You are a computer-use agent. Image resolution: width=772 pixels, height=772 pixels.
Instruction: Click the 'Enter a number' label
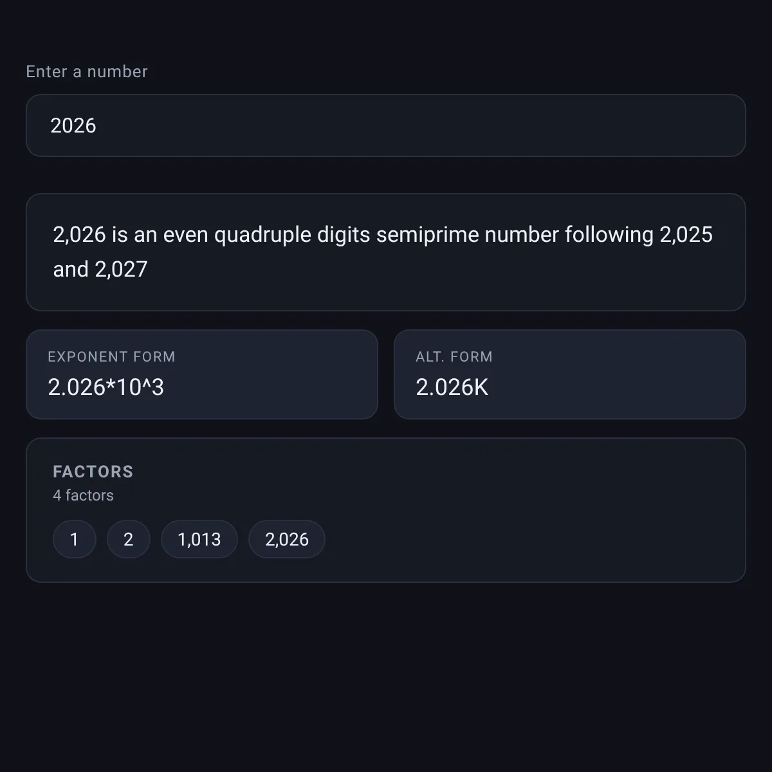[x=87, y=71]
